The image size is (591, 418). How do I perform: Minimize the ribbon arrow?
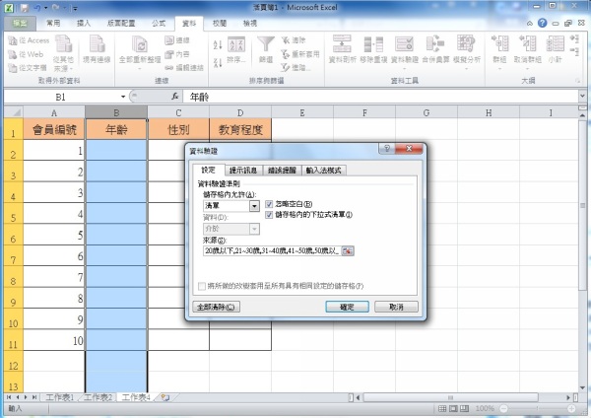coord(530,24)
